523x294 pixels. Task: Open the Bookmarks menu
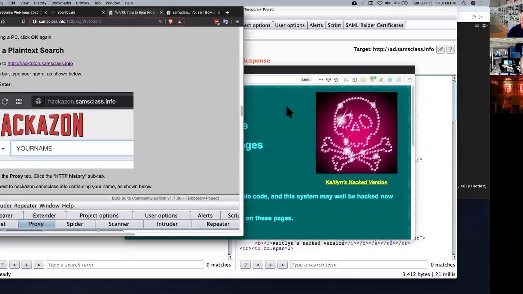point(61,3)
